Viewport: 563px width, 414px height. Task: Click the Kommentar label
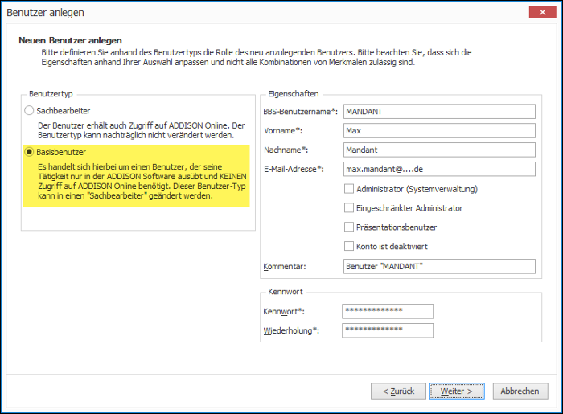[x=285, y=267]
